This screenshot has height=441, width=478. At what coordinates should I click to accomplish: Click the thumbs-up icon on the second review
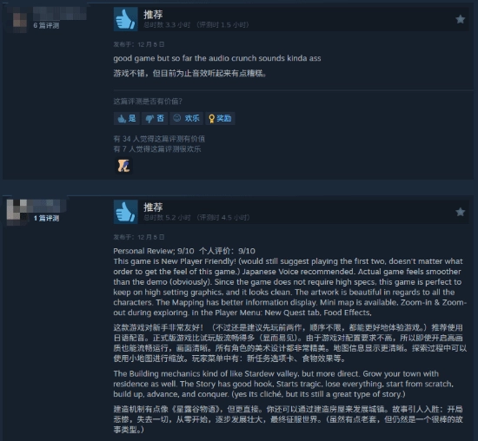tap(126, 212)
